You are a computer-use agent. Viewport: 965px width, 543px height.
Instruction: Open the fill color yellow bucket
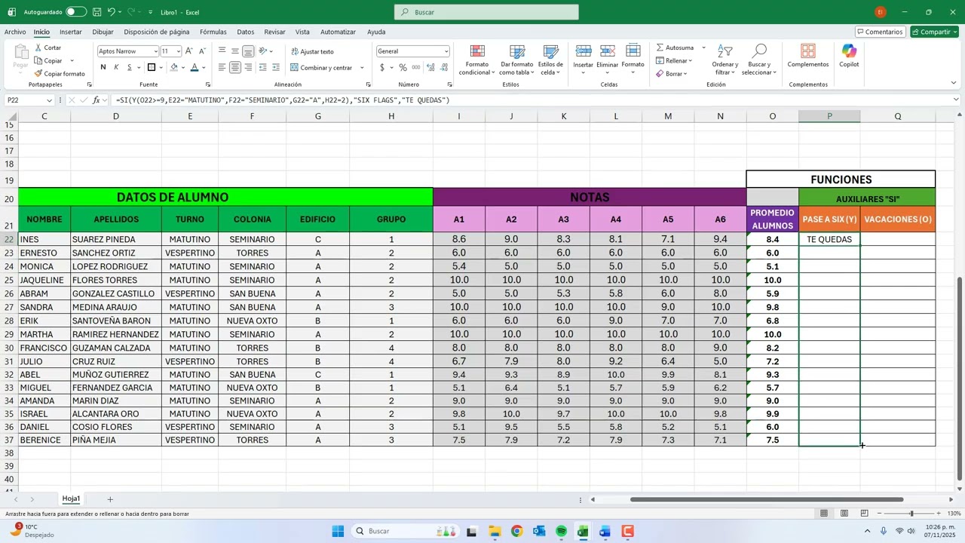pos(173,67)
